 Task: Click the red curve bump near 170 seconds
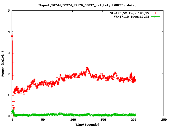tap(115, 72)
